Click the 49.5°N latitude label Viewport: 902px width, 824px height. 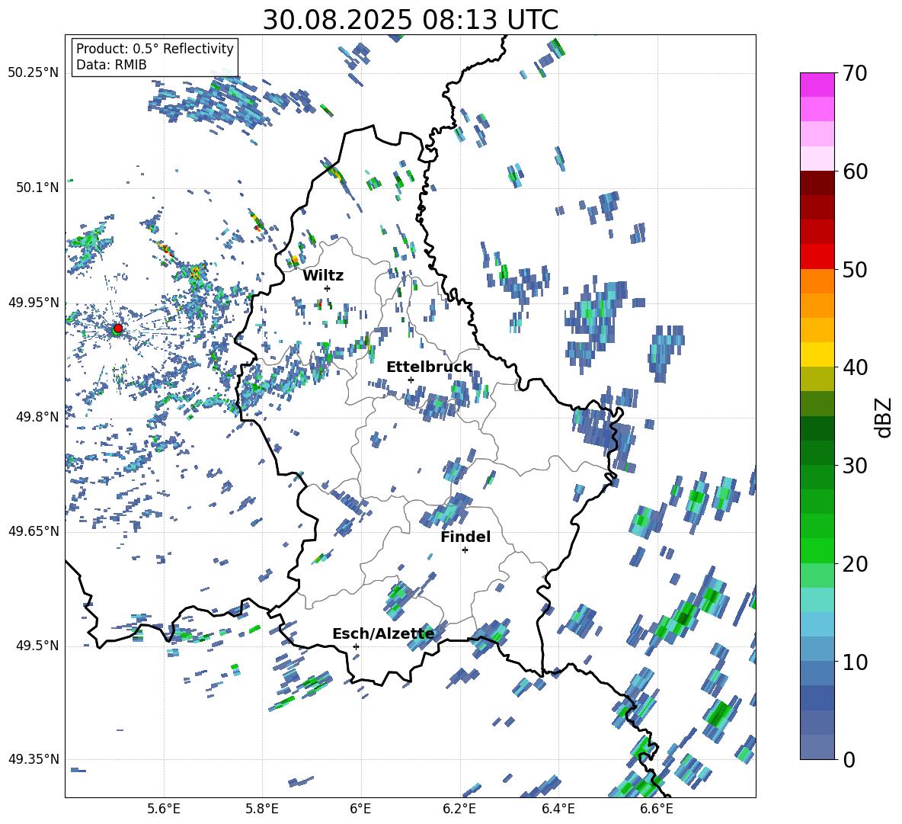pyautogui.click(x=37, y=646)
